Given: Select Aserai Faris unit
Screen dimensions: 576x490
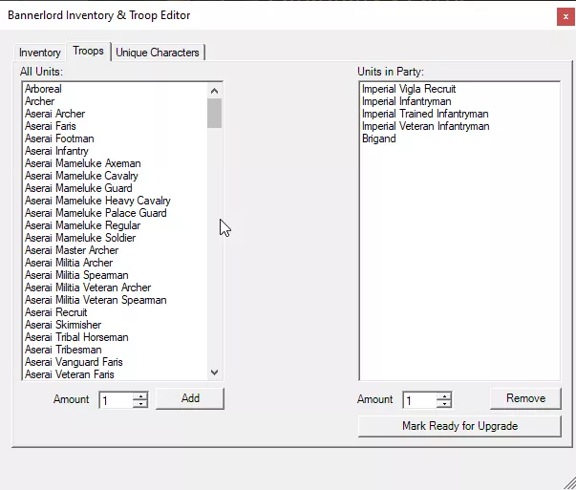Looking at the screenshot, I should [x=116, y=126].
